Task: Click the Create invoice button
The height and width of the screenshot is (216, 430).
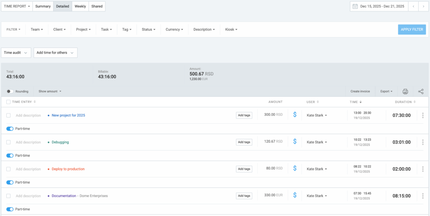Action: [360, 91]
